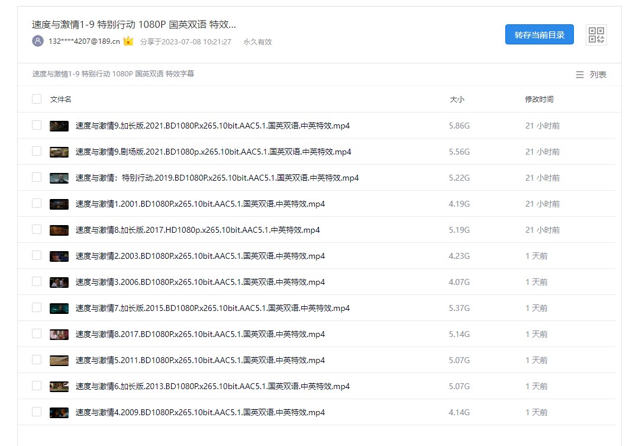
Task: Open thumbnail of 速度与激情2.2003
Action: coord(59,256)
